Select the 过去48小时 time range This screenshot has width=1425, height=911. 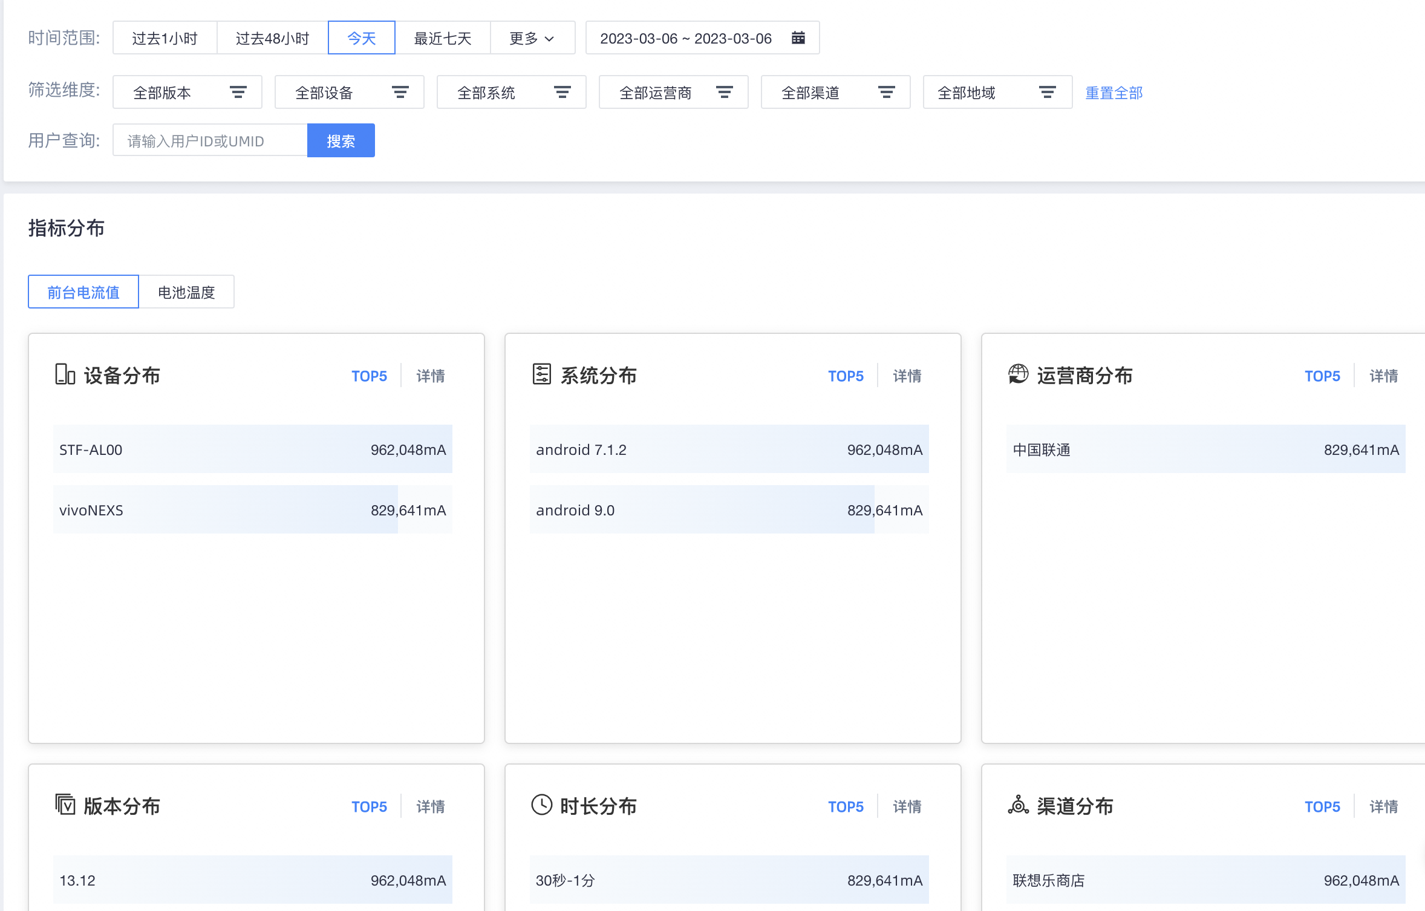pyautogui.click(x=273, y=38)
